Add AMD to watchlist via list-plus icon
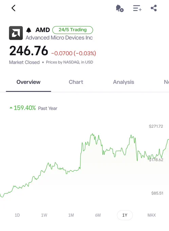 137,8
